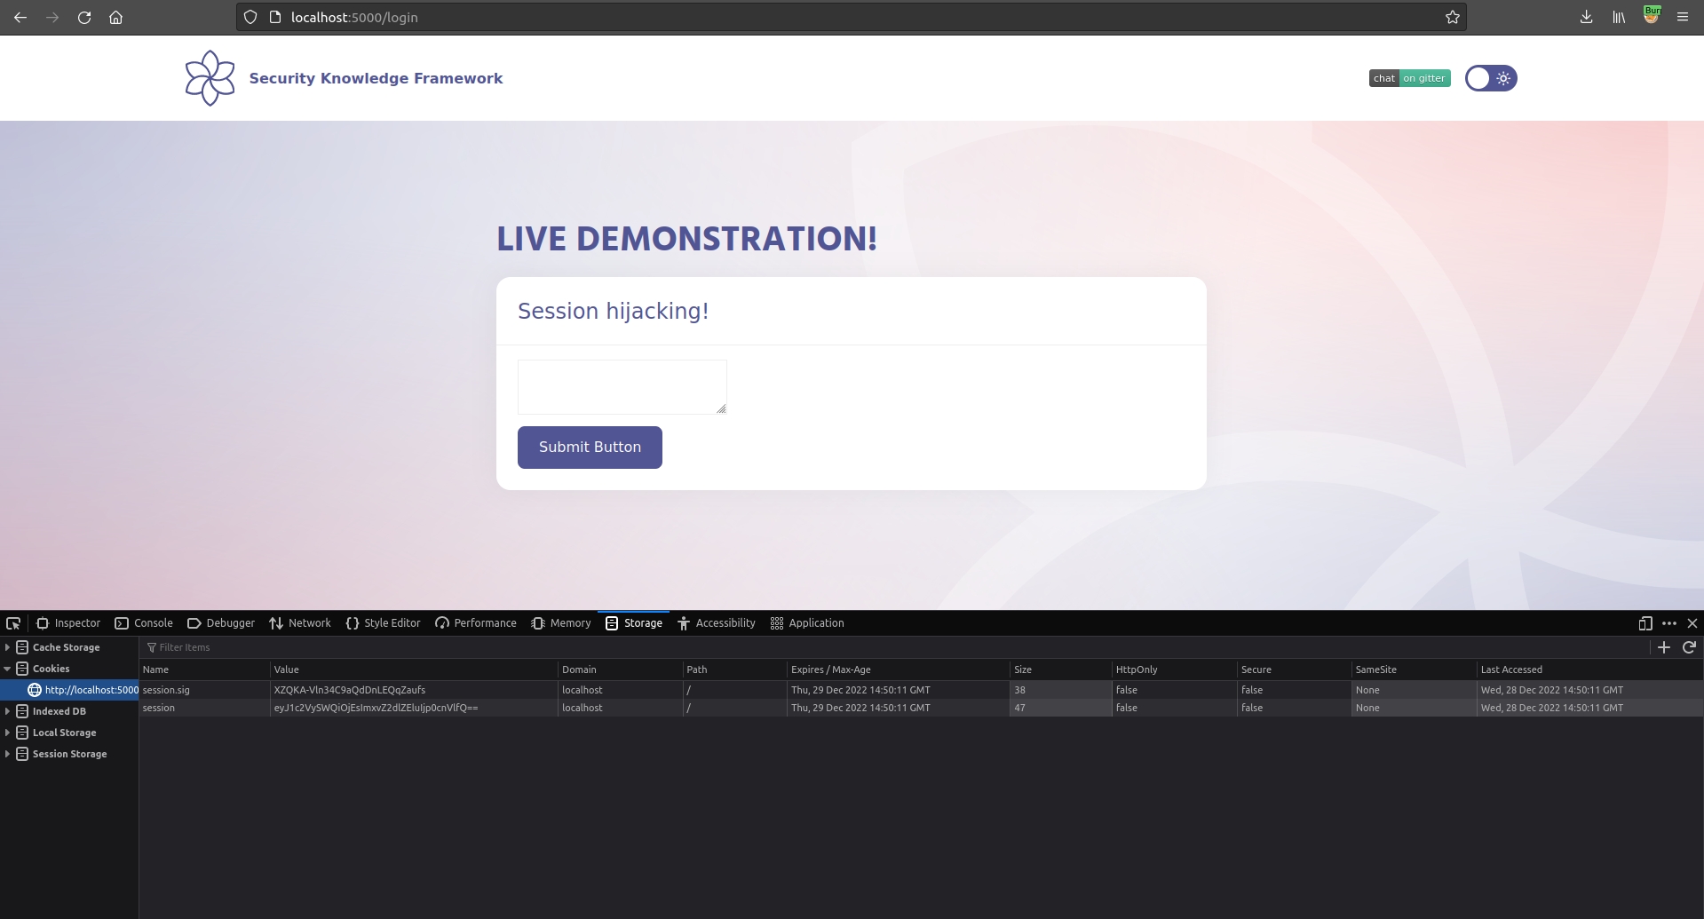
Task: Click the browser home icon
Action: [x=115, y=18]
